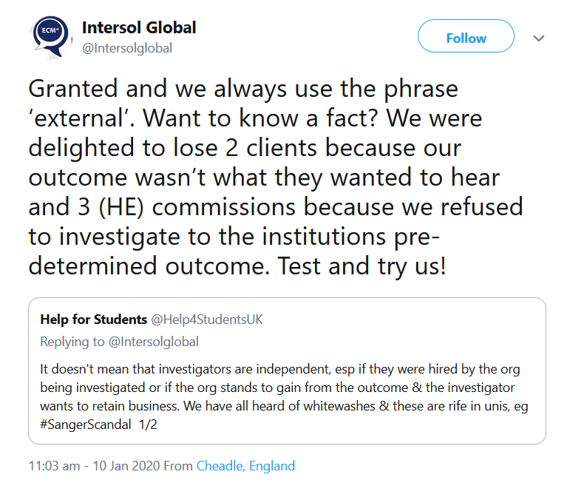Viewport: 570px width, 480px height.
Task: Open the Help for Students quoted author name
Action: tap(93, 320)
